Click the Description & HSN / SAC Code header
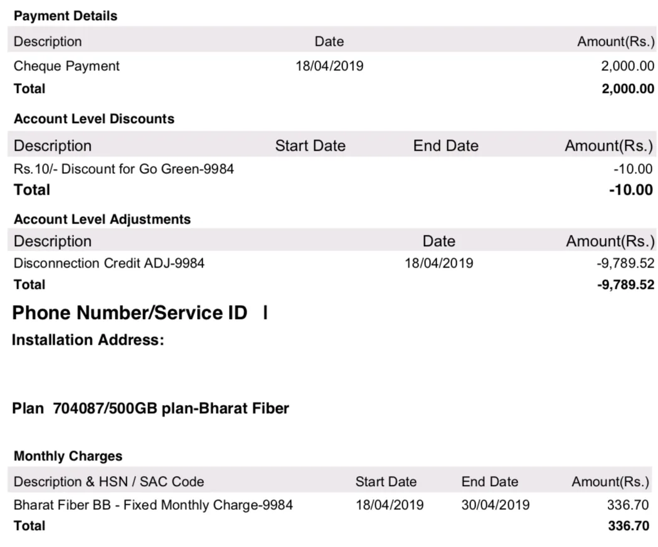658x547 pixels. click(109, 482)
